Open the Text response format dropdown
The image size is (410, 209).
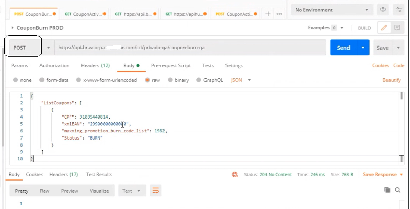coord(132,191)
